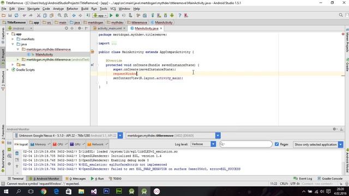Click the Search Everywhere magnifier icon
Screen dimensions: 349x196
[x=341, y=15]
